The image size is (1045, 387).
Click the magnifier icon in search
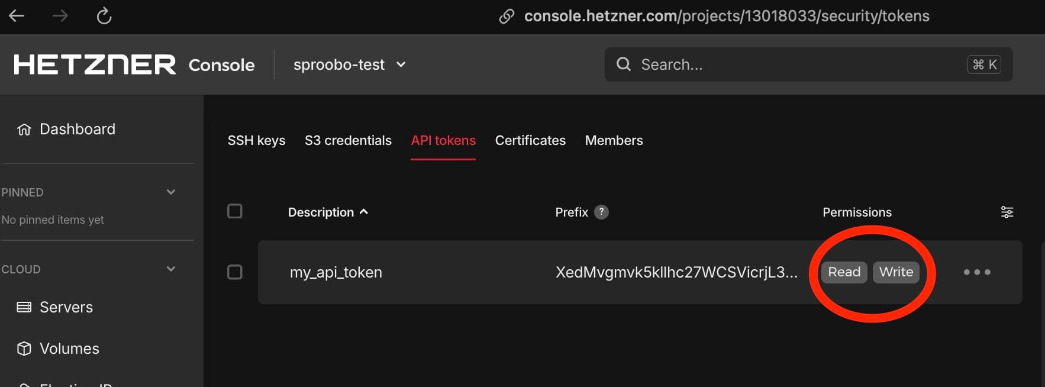click(x=624, y=64)
